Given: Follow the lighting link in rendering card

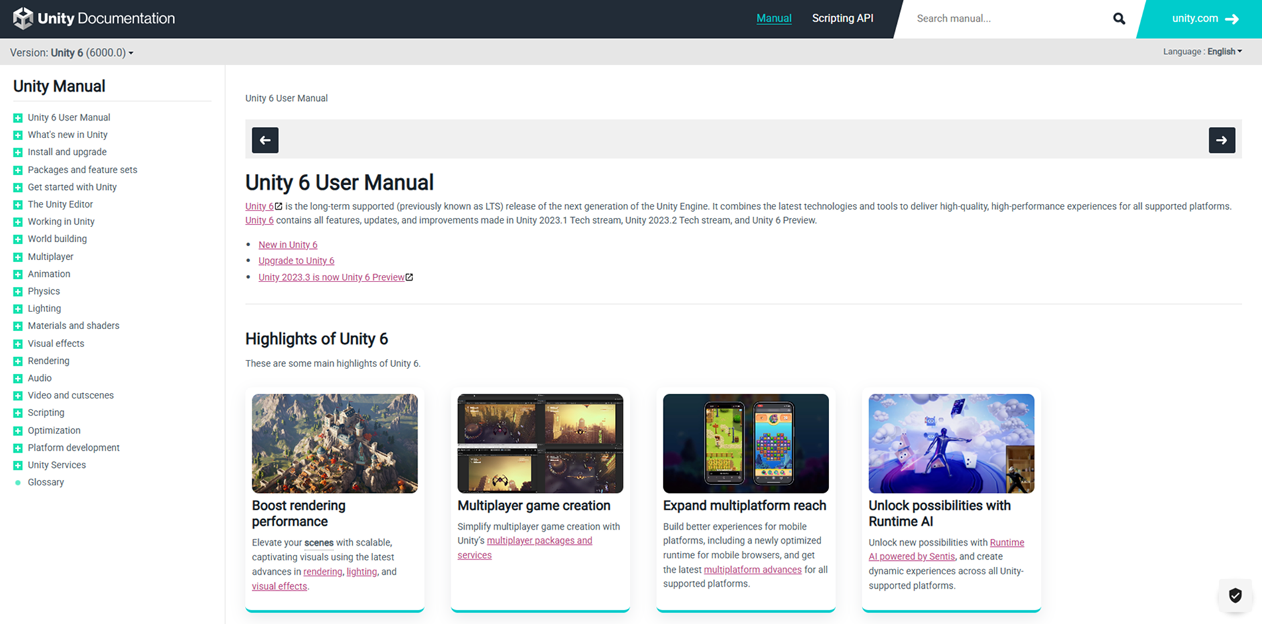Looking at the screenshot, I should [362, 572].
